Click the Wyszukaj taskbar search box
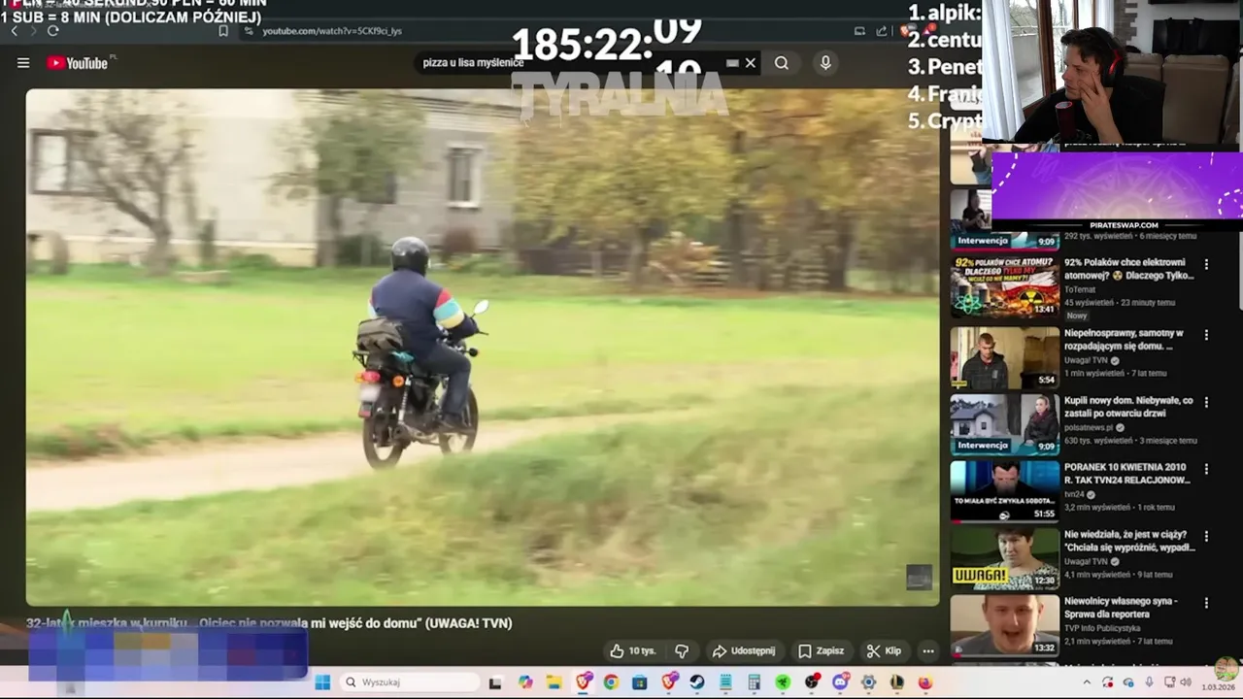Screen dimensions: 1243x699 coord(411,682)
